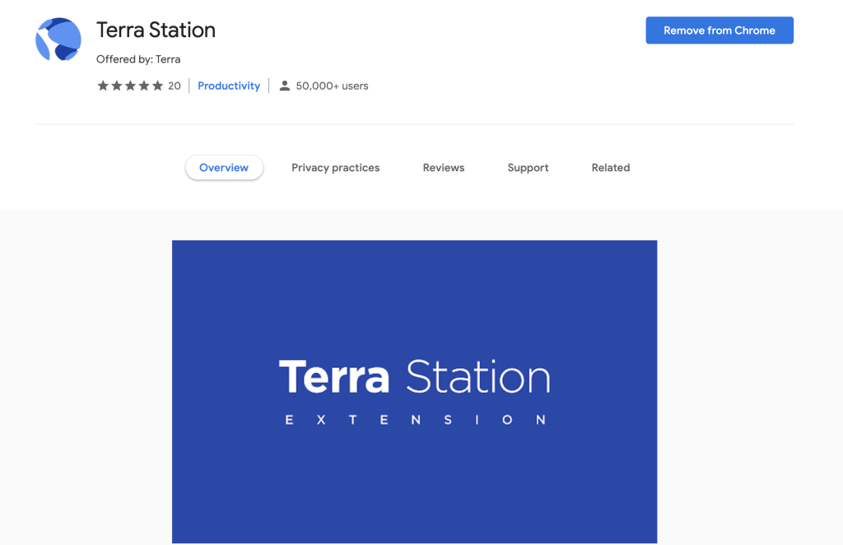Click the Terra Station title heading

(x=156, y=30)
